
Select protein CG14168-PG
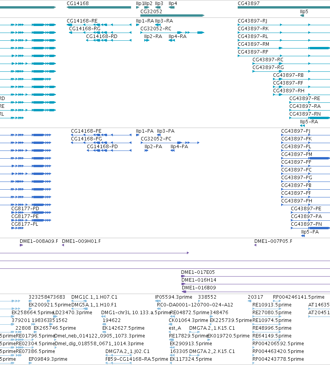click(x=86, y=139)
